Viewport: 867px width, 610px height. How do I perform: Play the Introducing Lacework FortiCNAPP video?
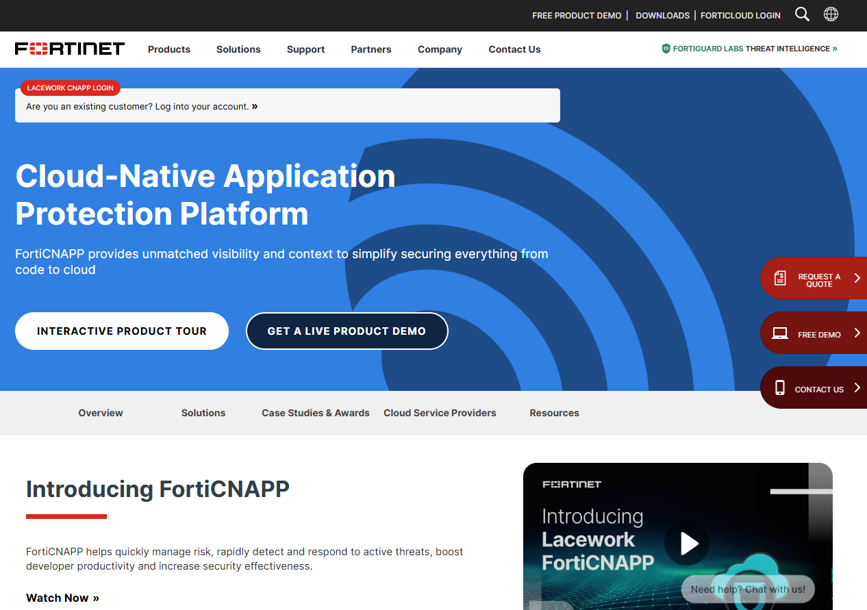pyautogui.click(x=687, y=544)
